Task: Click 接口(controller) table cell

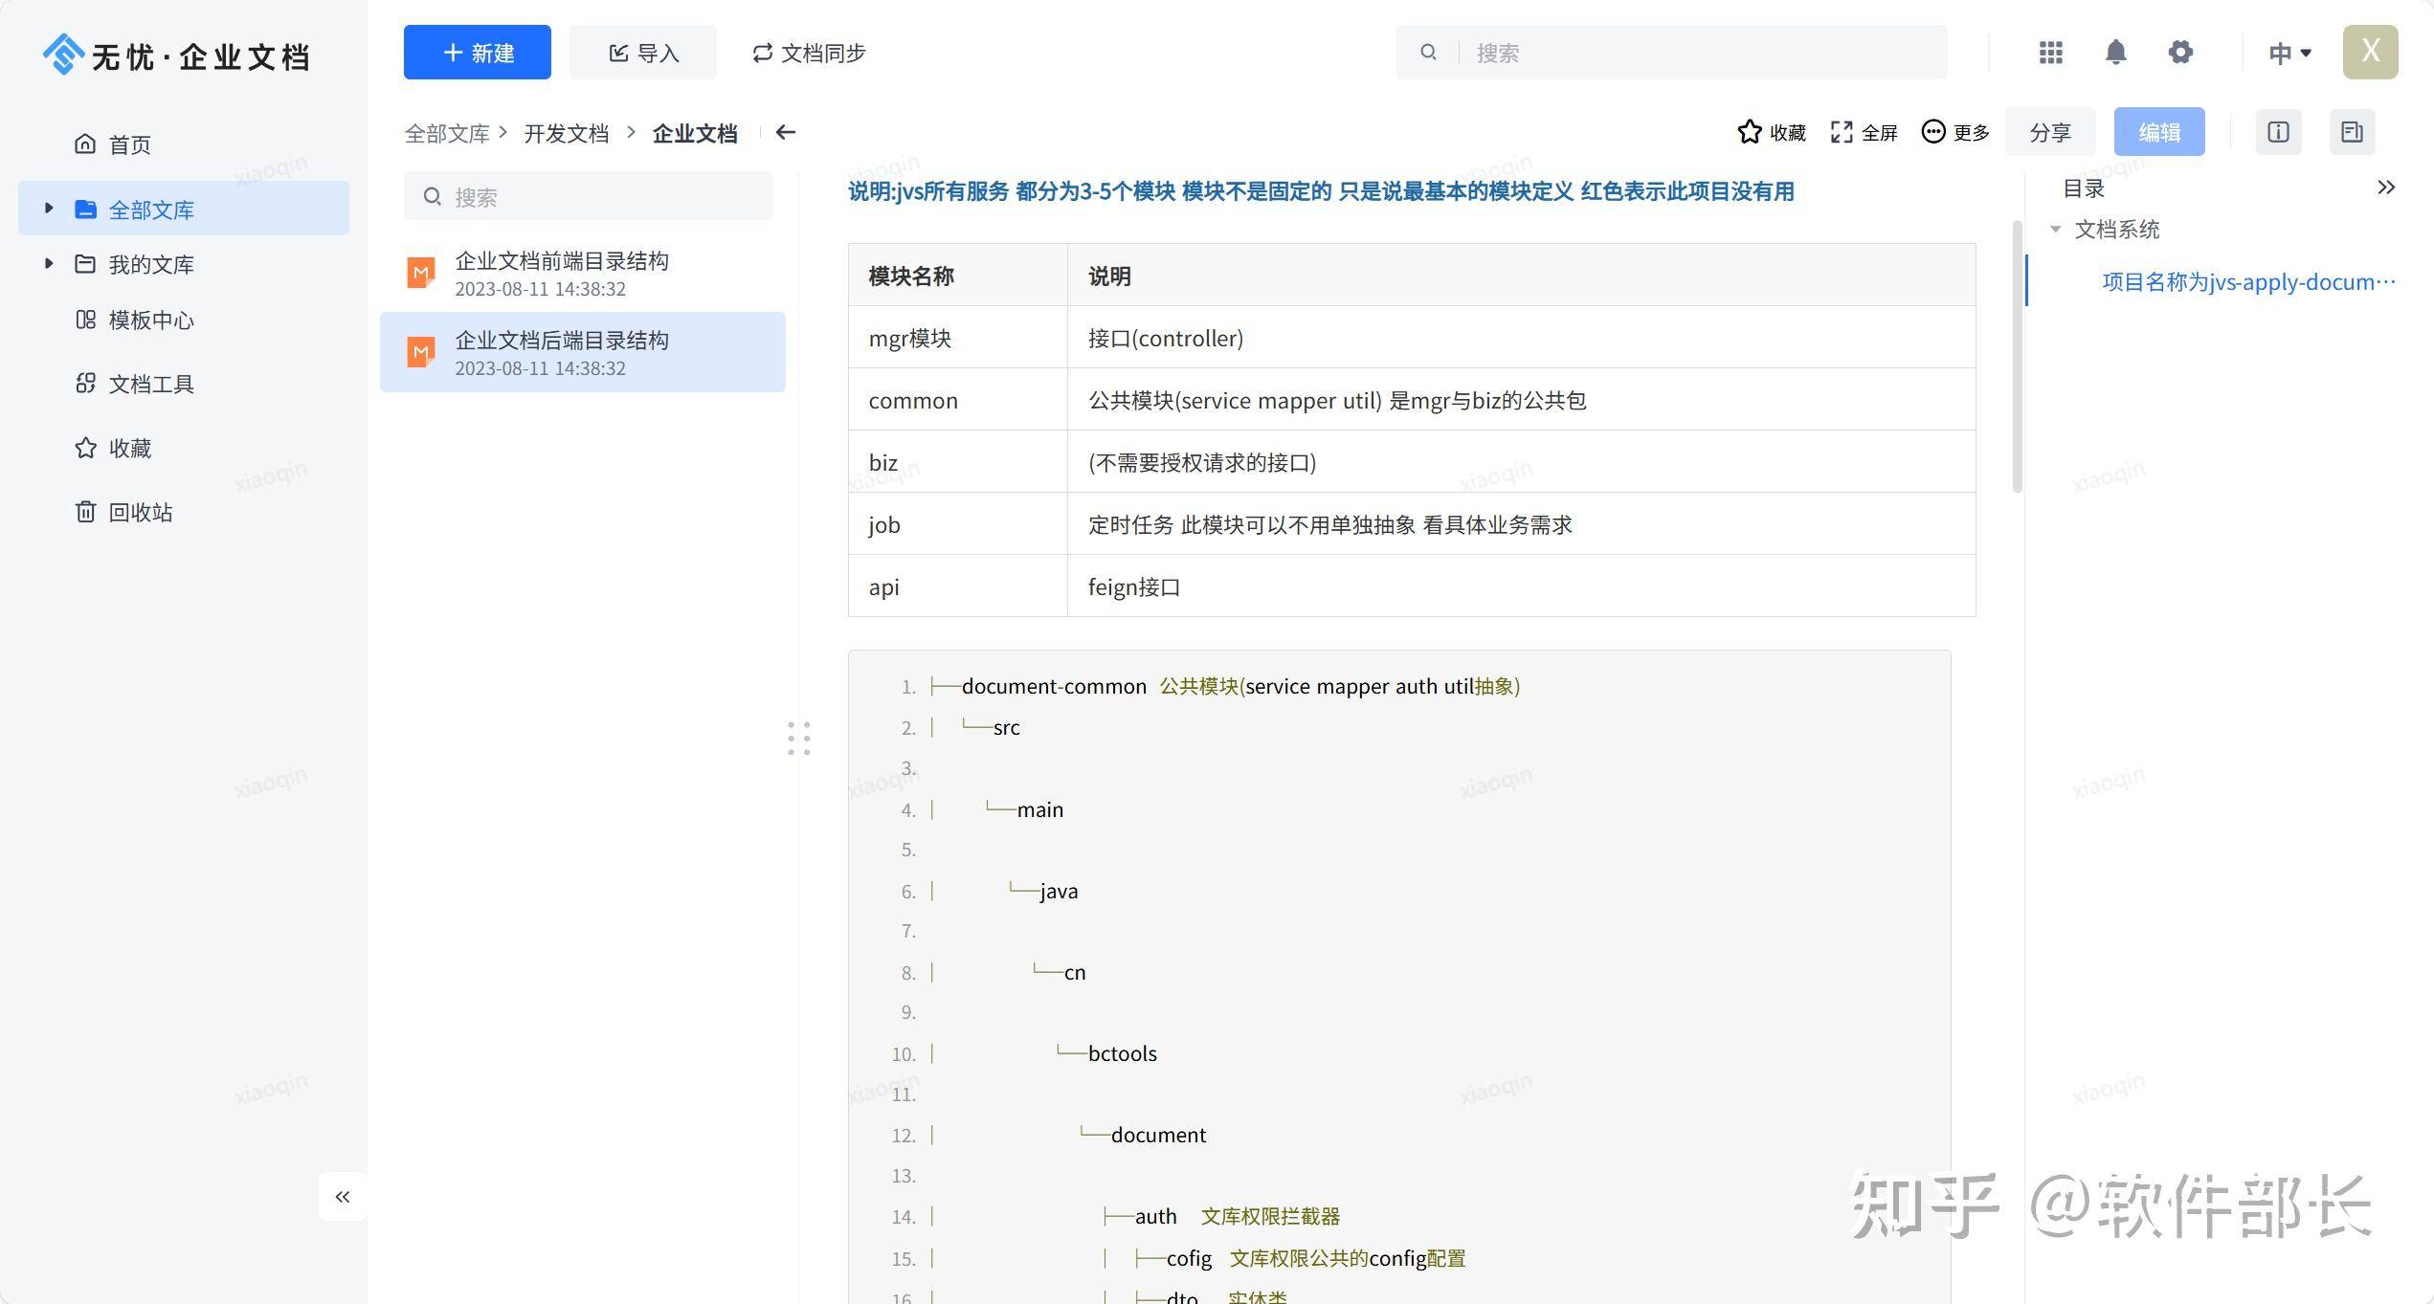Action: tap(1522, 338)
